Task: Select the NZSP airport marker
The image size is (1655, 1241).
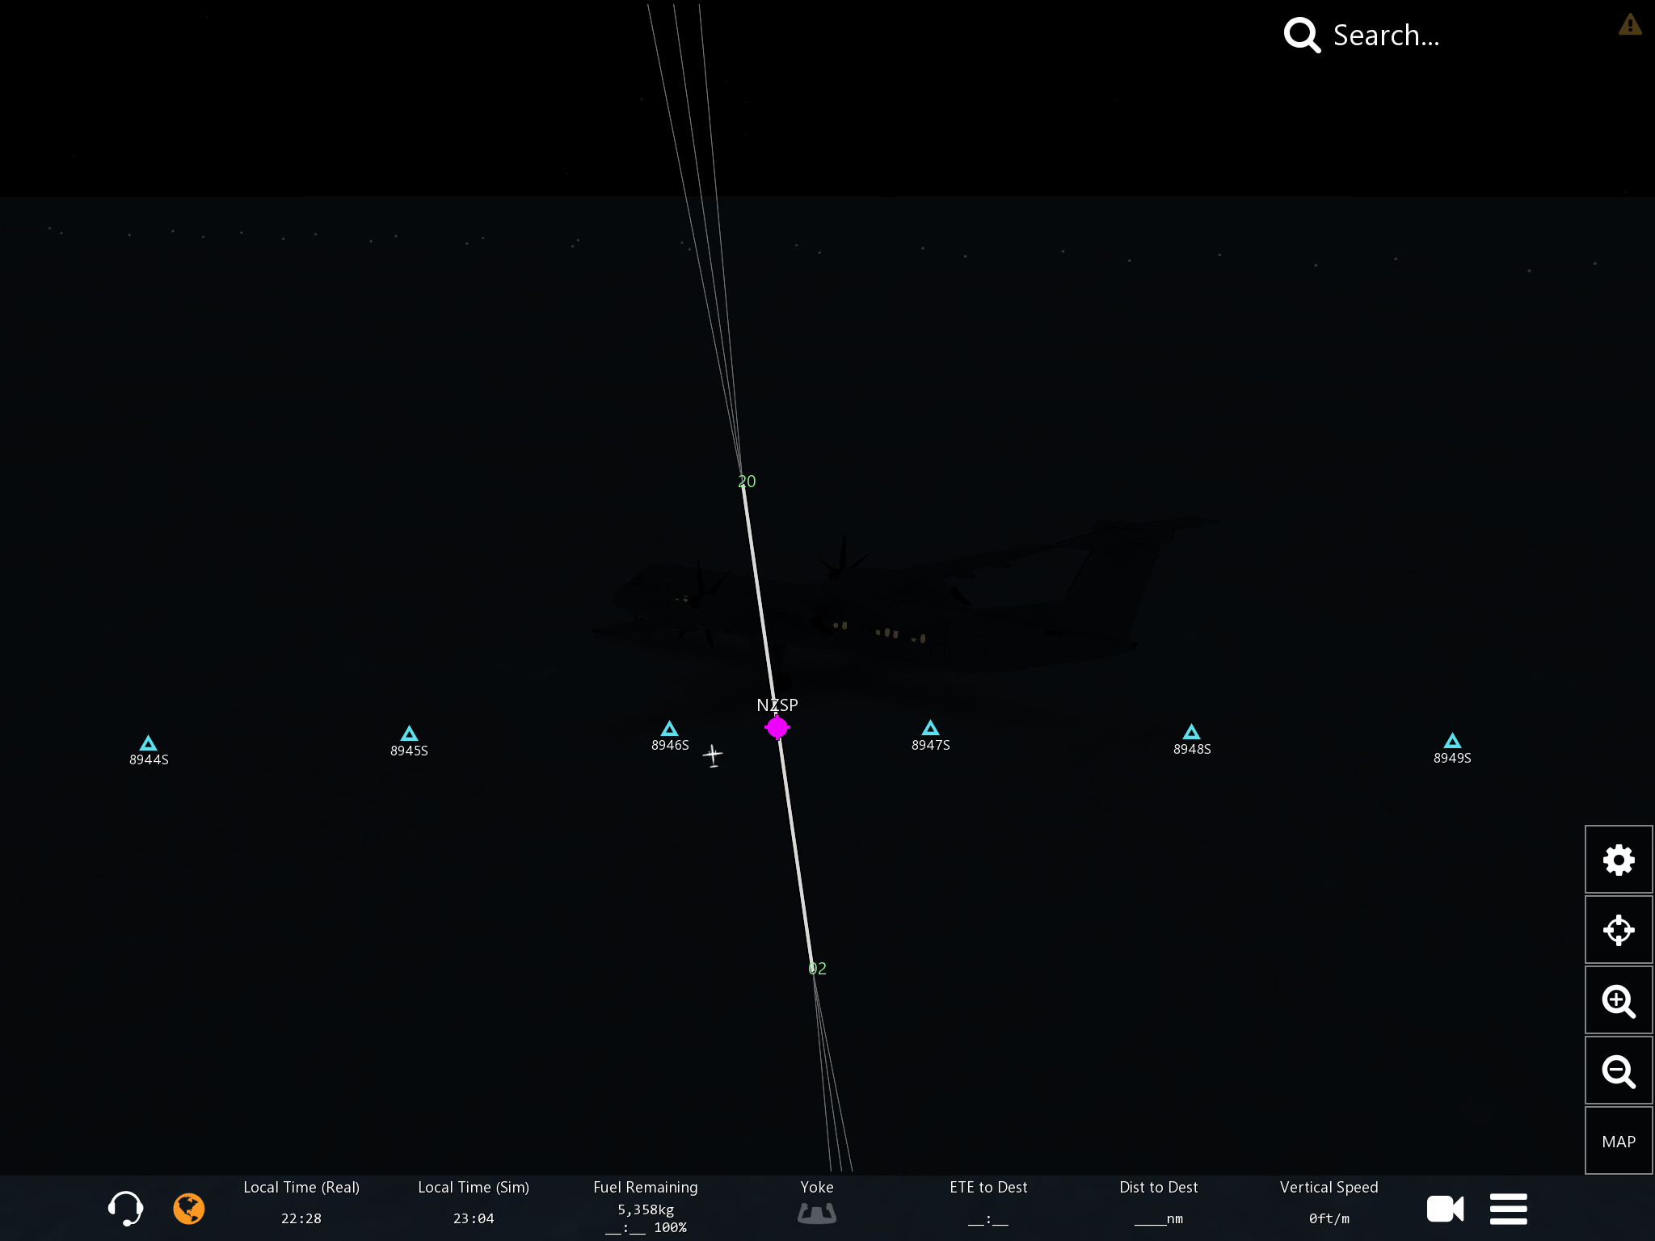Action: point(777,728)
